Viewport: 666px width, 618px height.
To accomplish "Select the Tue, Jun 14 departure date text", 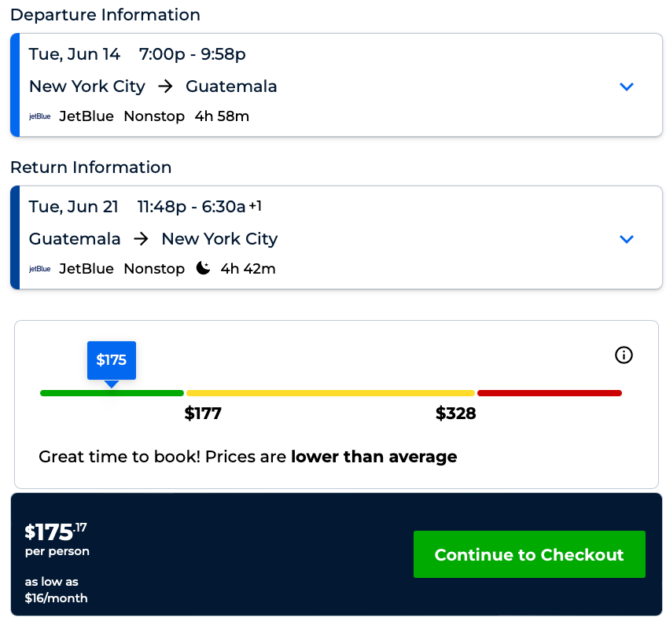I will [x=75, y=54].
